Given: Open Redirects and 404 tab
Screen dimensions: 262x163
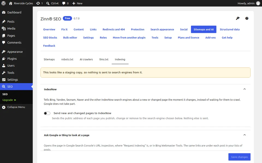Looking at the screenshot, I should [x=114, y=29].
